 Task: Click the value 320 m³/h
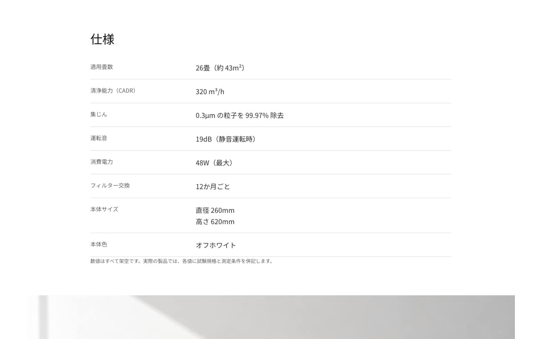(x=210, y=92)
